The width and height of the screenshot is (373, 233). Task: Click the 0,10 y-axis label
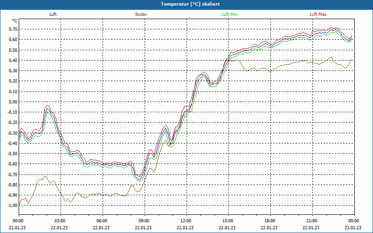[14, 91]
